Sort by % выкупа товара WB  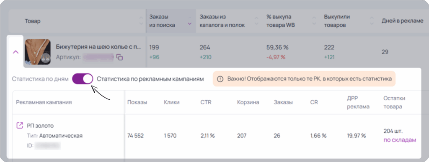click(x=314, y=21)
